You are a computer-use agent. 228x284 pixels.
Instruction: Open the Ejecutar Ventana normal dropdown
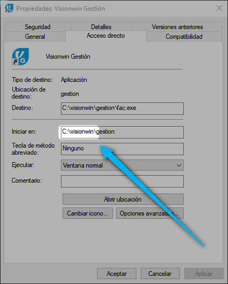[122, 165]
